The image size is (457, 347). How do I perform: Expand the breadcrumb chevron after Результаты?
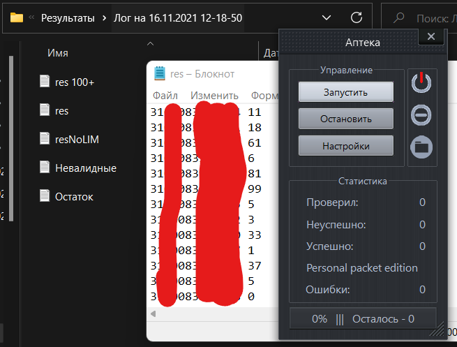coord(105,18)
